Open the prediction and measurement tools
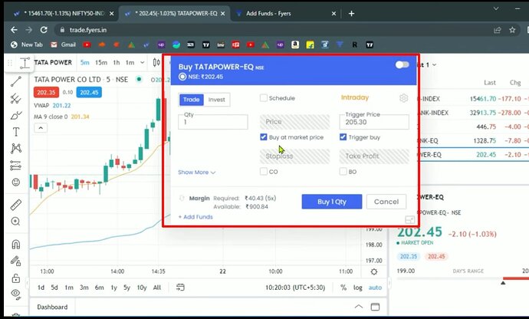 [x=16, y=166]
